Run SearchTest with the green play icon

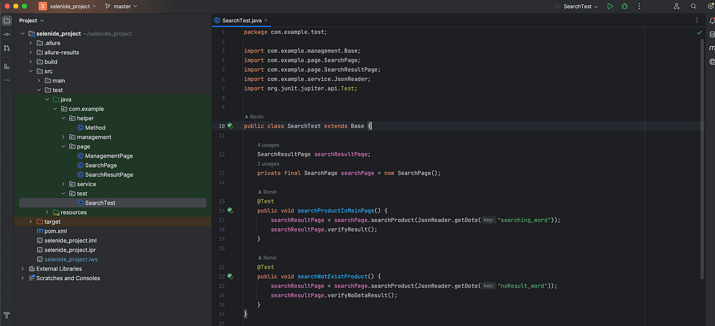coord(610,6)
